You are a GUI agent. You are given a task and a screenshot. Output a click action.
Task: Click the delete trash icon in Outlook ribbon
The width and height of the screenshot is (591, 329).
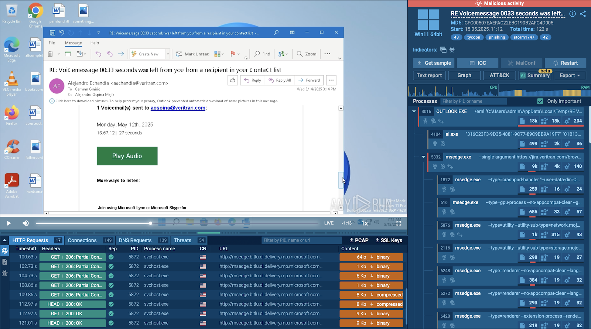51,54
